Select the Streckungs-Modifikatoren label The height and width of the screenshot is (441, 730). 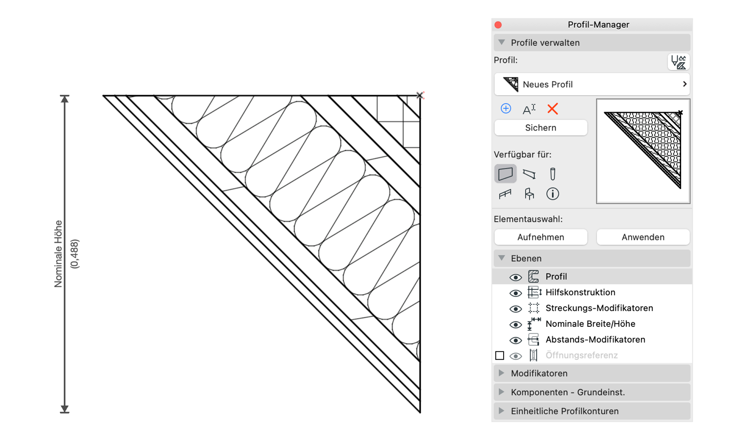(599, 308)
